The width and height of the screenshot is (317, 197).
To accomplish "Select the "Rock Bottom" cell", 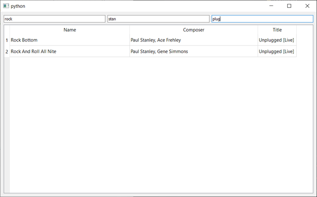I will (x=70, y=40).
